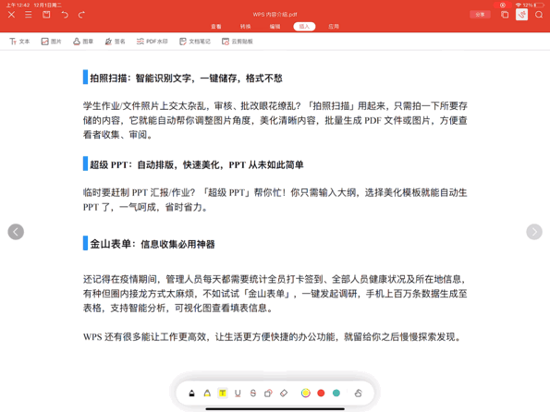
Task: Choose the teal color swatch
Action: click(x=336, y=394)
